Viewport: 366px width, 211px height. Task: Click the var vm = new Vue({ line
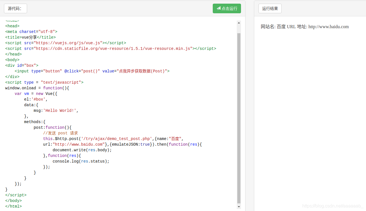click(36, 94)
